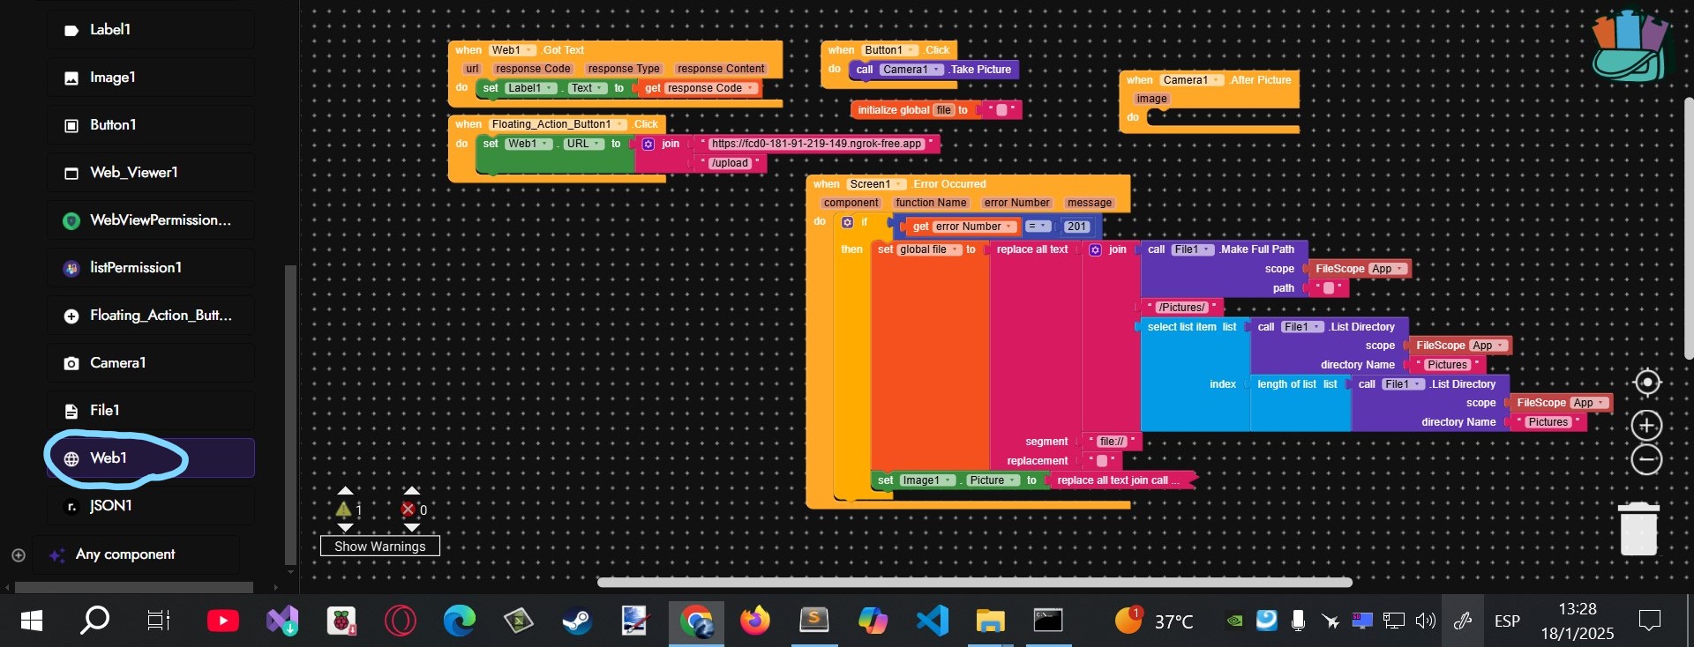Click the 201 number block
Image resolution: width=1694 pixels, height=647 pixels.
(1076, 227)
